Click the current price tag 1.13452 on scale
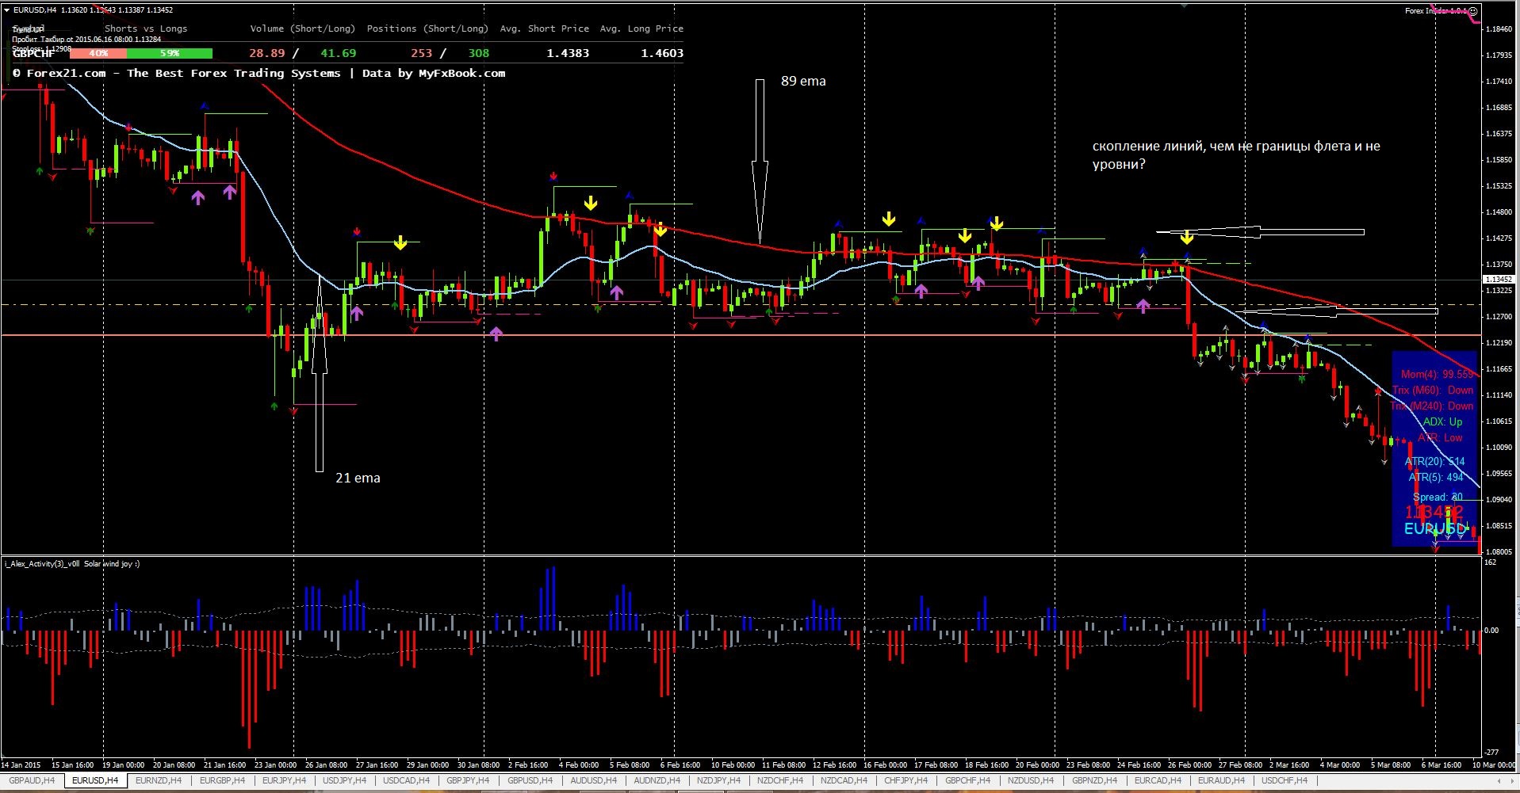This screenshot has height=793, width=1520. pyautogui.click(x=1498, y=279)
